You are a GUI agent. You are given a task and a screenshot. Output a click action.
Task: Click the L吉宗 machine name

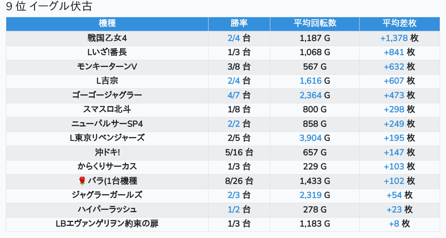coord(107,81)
